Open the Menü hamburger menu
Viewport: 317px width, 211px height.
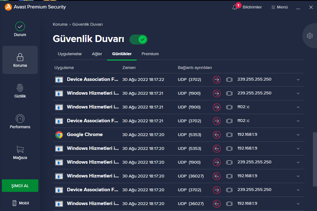click(280, 7)
